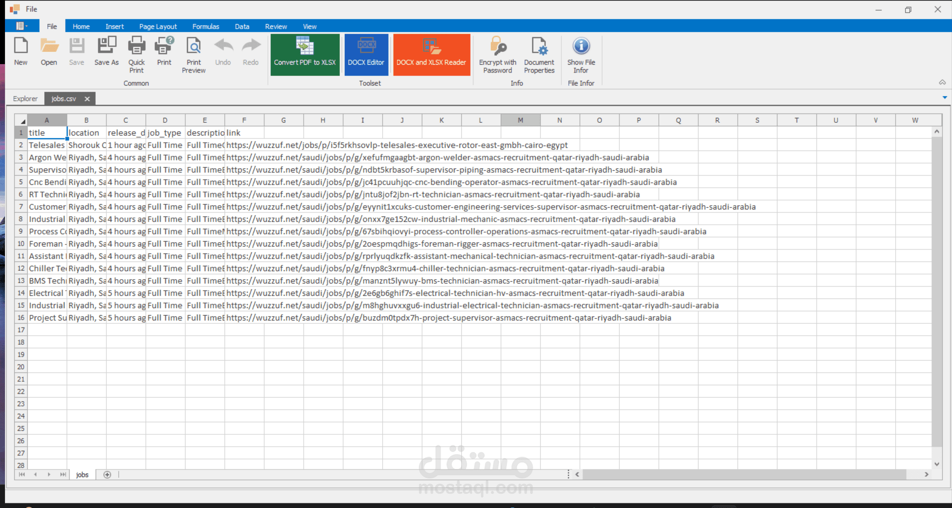Open the Page Layout tab
The width and height of the screenshot is (952, 508).
tap(158, 27)
